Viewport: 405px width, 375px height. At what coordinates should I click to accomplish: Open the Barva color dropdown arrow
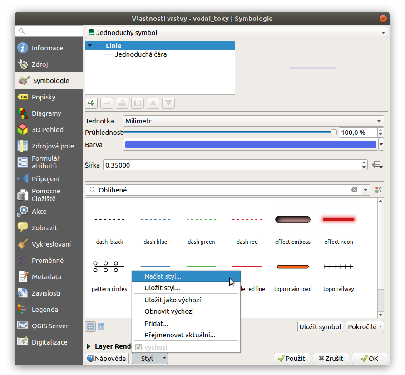(381, 144)
